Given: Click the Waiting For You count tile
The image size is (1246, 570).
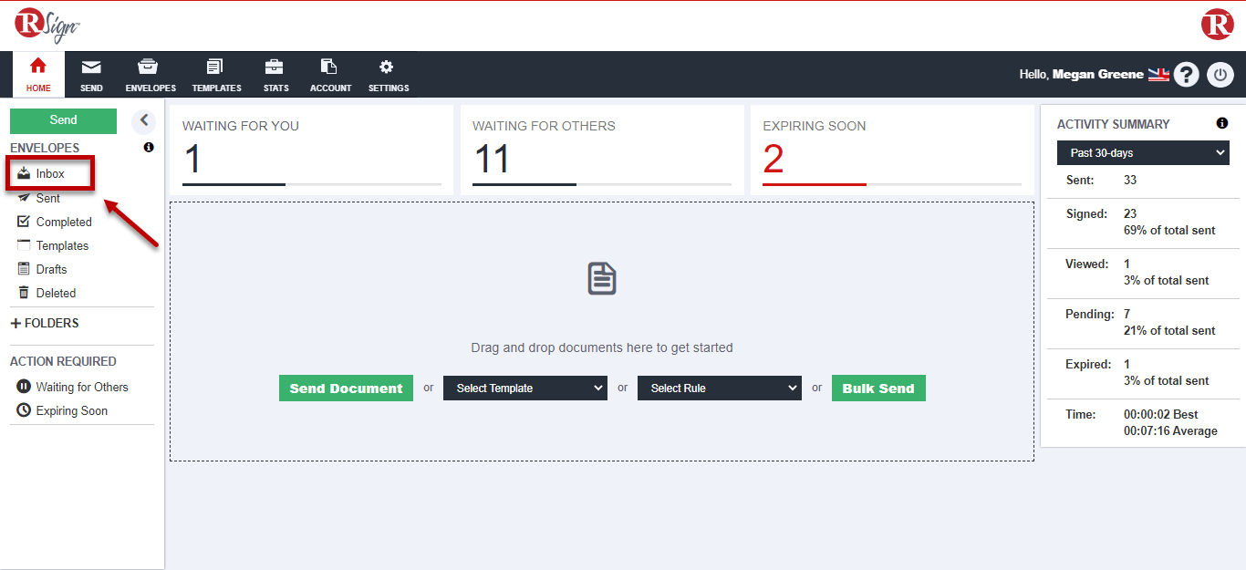Looking at the screenshot, I should pos(311,150).
